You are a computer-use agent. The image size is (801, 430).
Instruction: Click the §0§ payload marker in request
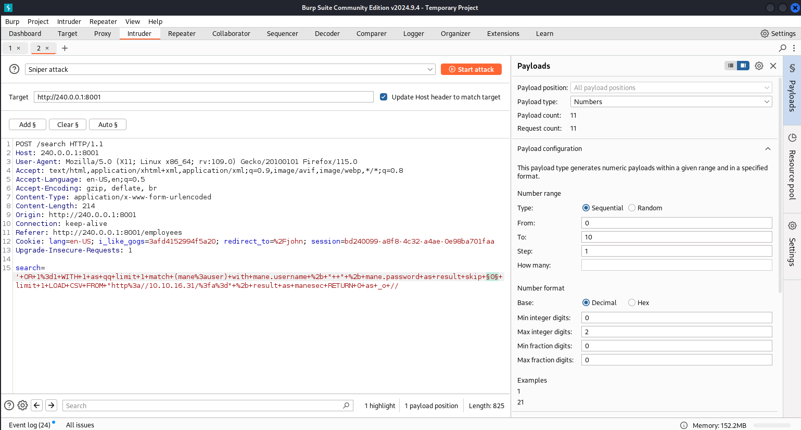492,276
